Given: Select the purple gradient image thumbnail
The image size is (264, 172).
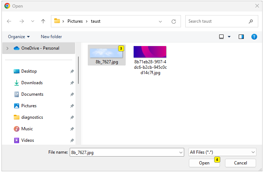Looking at the screenshot, I should [x=150, y=52].
